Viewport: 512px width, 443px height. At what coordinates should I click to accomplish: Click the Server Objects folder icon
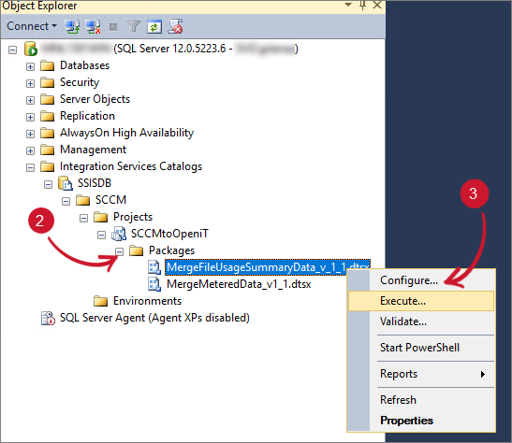(48, 99)
